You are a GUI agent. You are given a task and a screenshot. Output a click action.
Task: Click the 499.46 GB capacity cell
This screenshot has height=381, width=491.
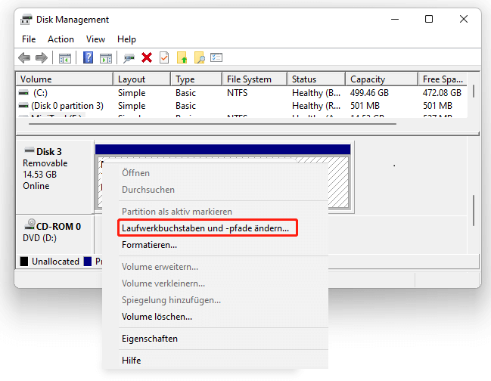point(369,93)
